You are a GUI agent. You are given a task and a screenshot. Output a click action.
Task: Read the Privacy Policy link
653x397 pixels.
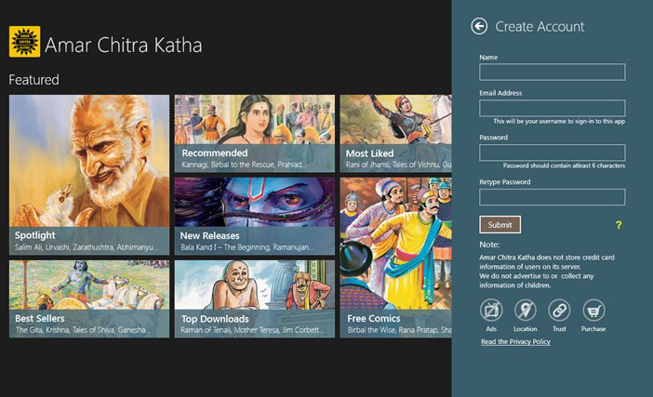tap(515, 341)
